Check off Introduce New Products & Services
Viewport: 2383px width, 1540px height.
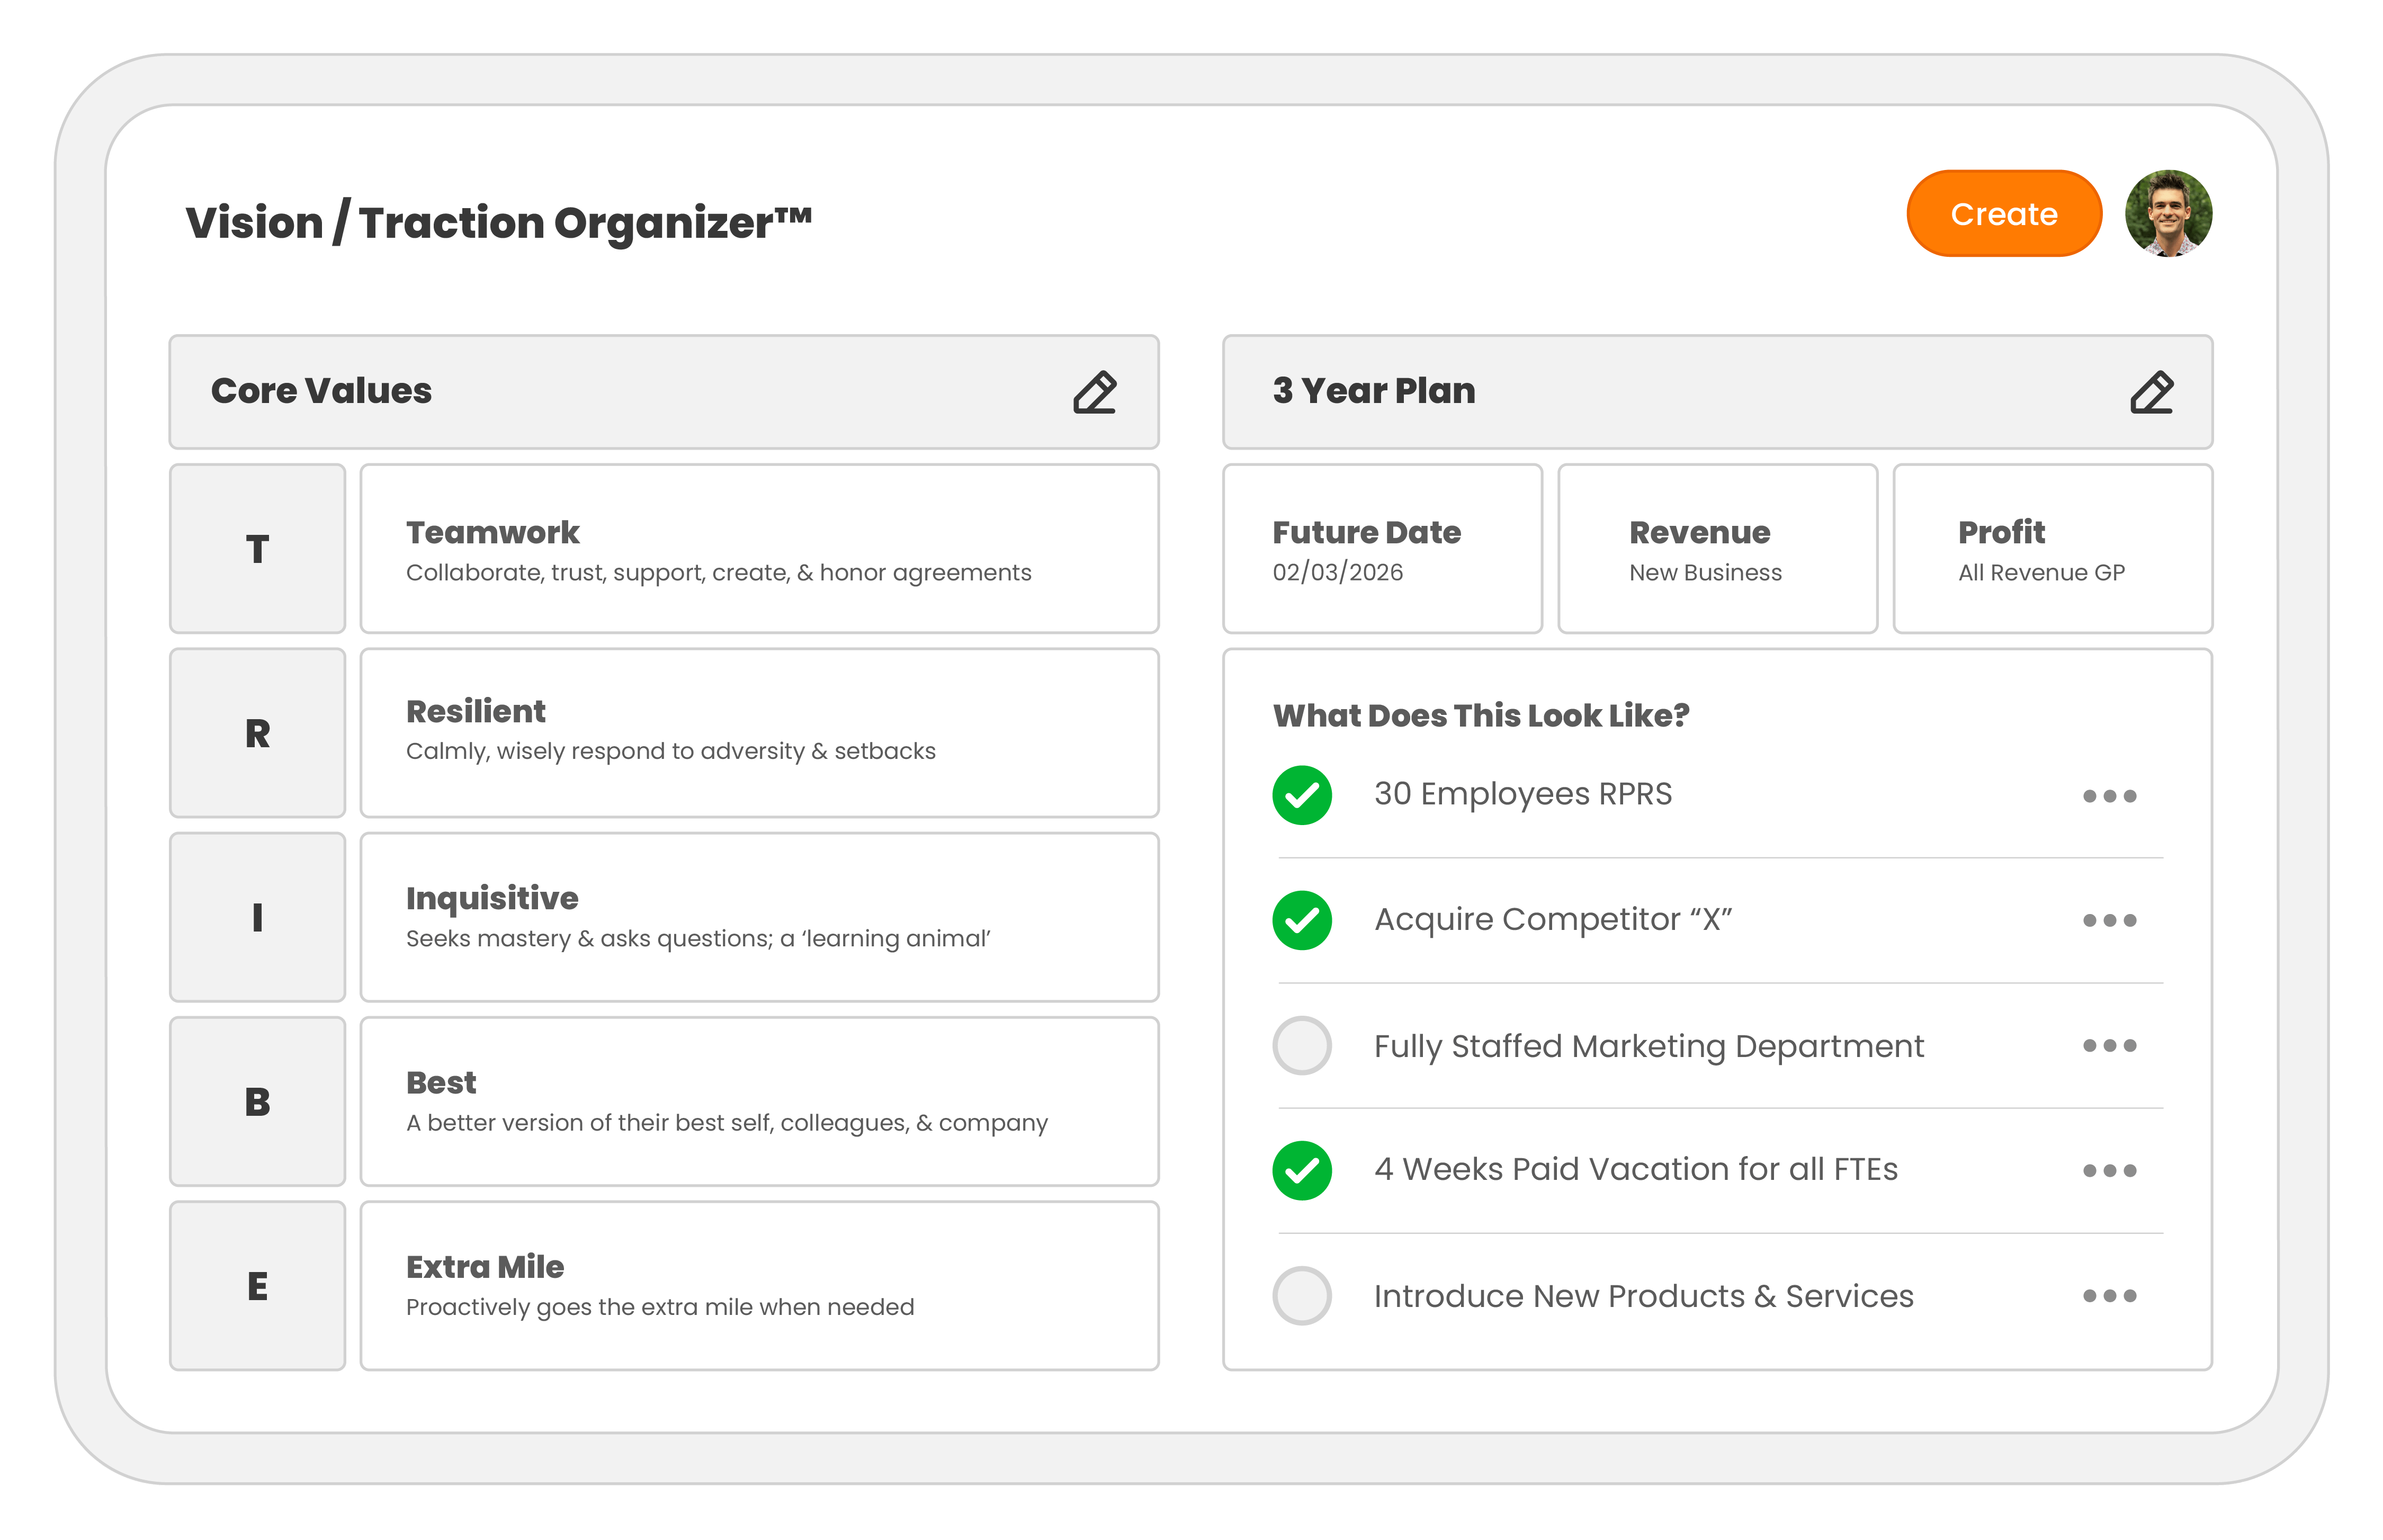(1301, 1295)
